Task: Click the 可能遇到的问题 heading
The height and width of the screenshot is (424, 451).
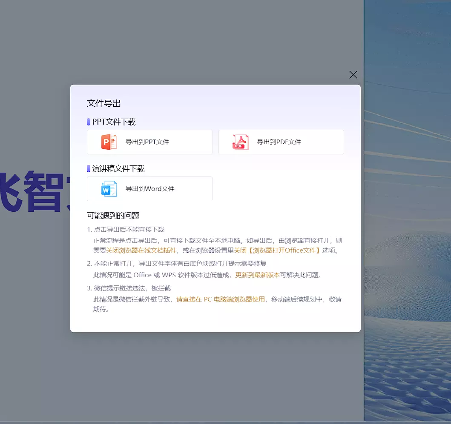Action: [113, 216]
